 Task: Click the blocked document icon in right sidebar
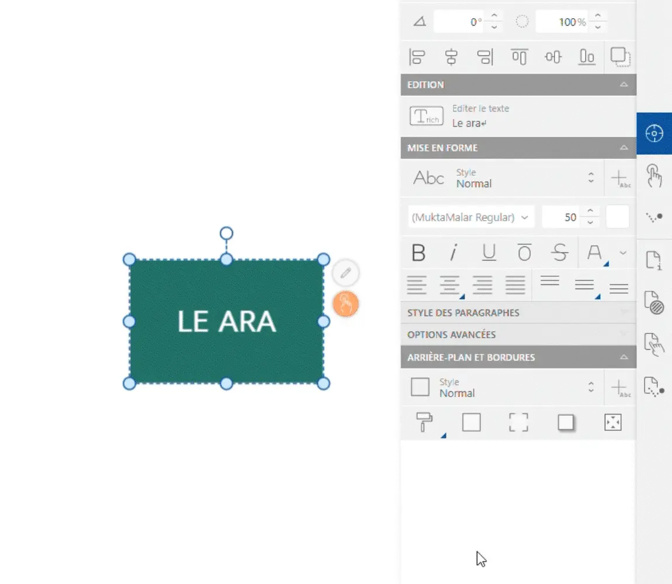[x=654, y=304]
